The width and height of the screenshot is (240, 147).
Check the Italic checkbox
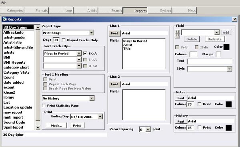[196, 47]
